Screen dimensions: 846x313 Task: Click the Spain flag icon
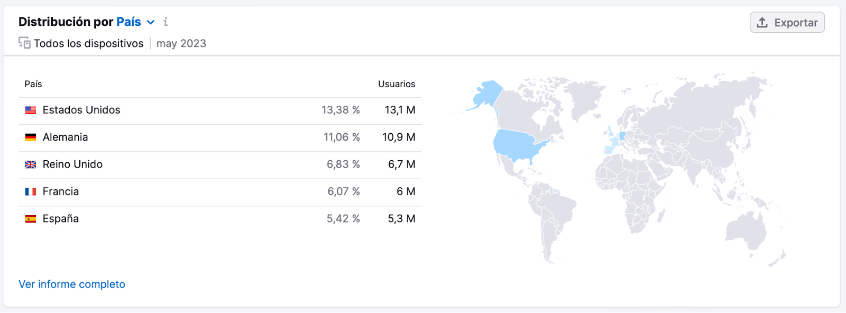(x=31, y=219)
